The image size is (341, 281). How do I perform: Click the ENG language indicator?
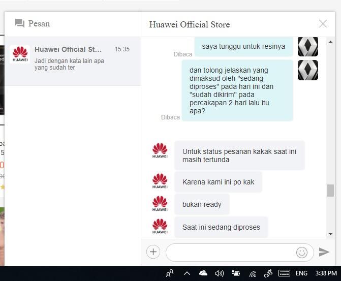tap(301, 273)
